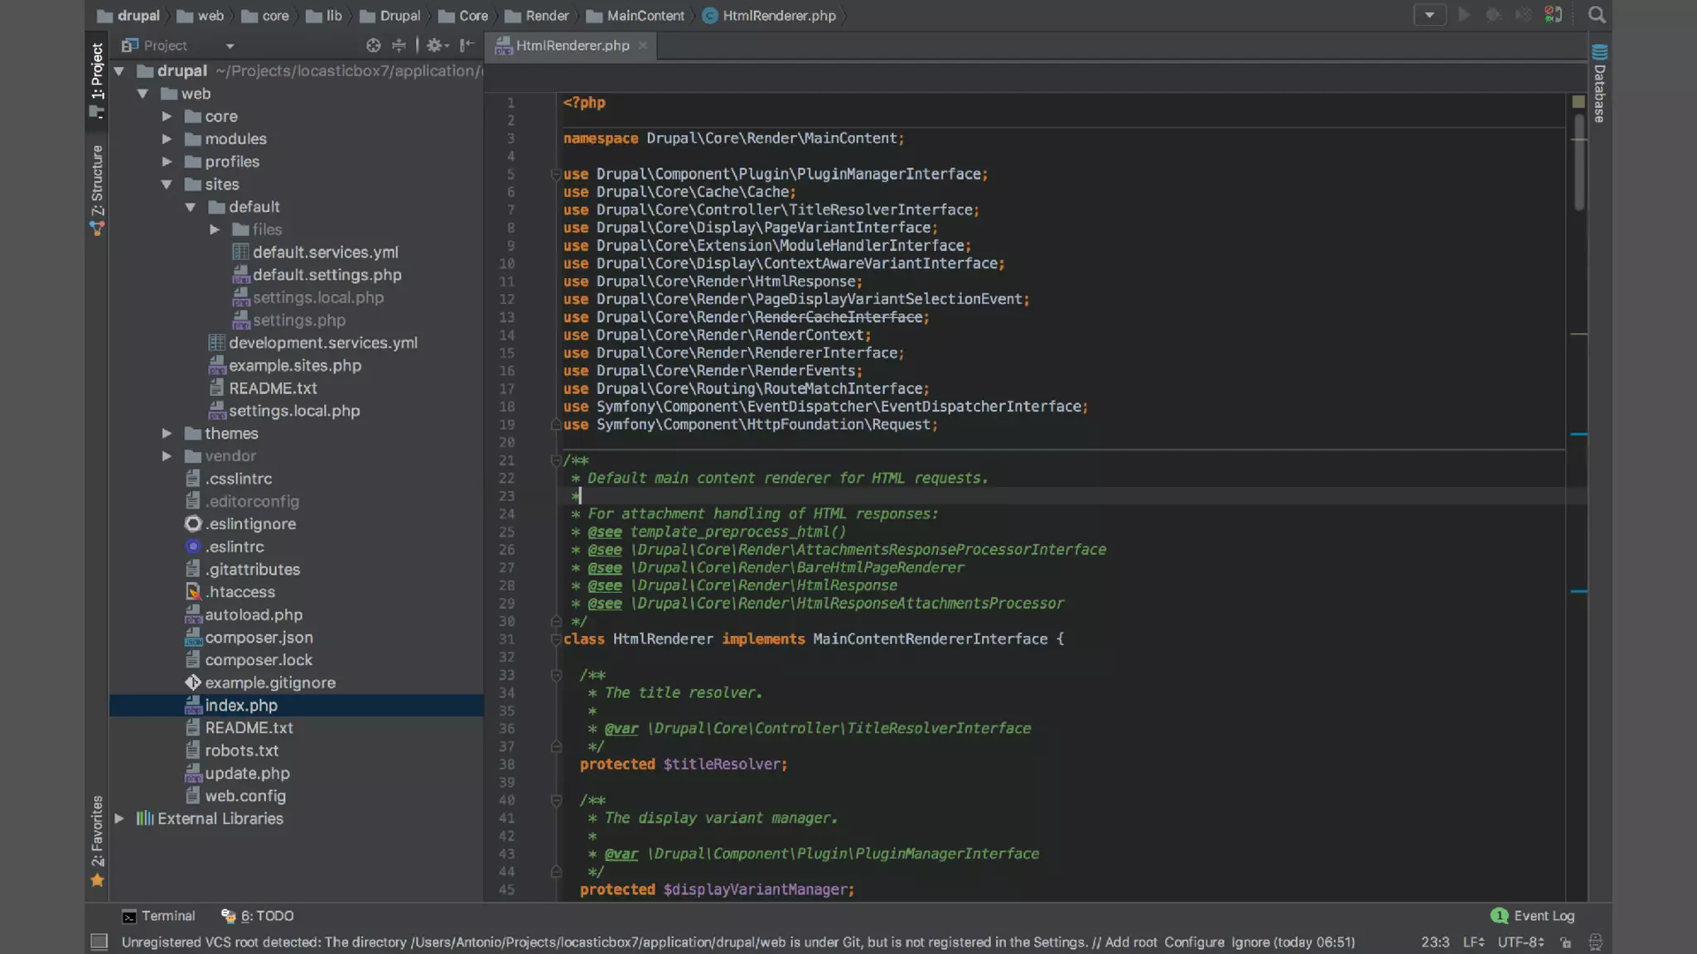Screen dimensions: 1697x954
Task: Select the HtmlRenderer.php editor tab
Action: [x=572, y=46]
